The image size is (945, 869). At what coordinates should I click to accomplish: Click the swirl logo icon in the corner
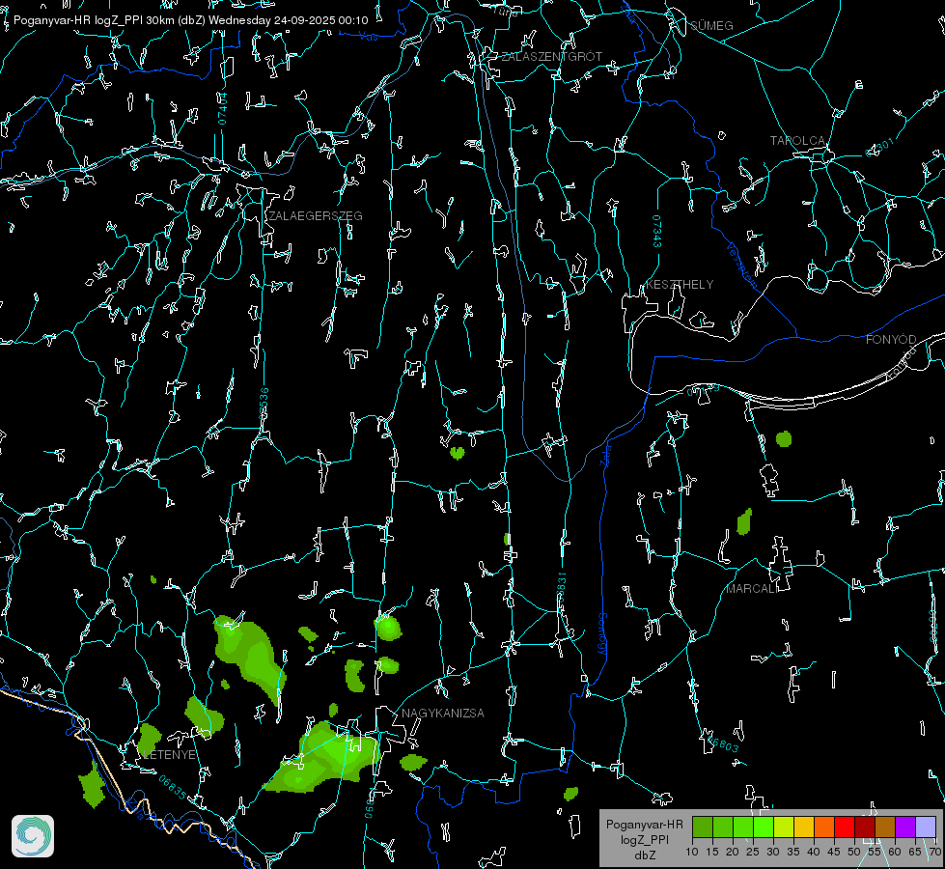tap(33, 836)
